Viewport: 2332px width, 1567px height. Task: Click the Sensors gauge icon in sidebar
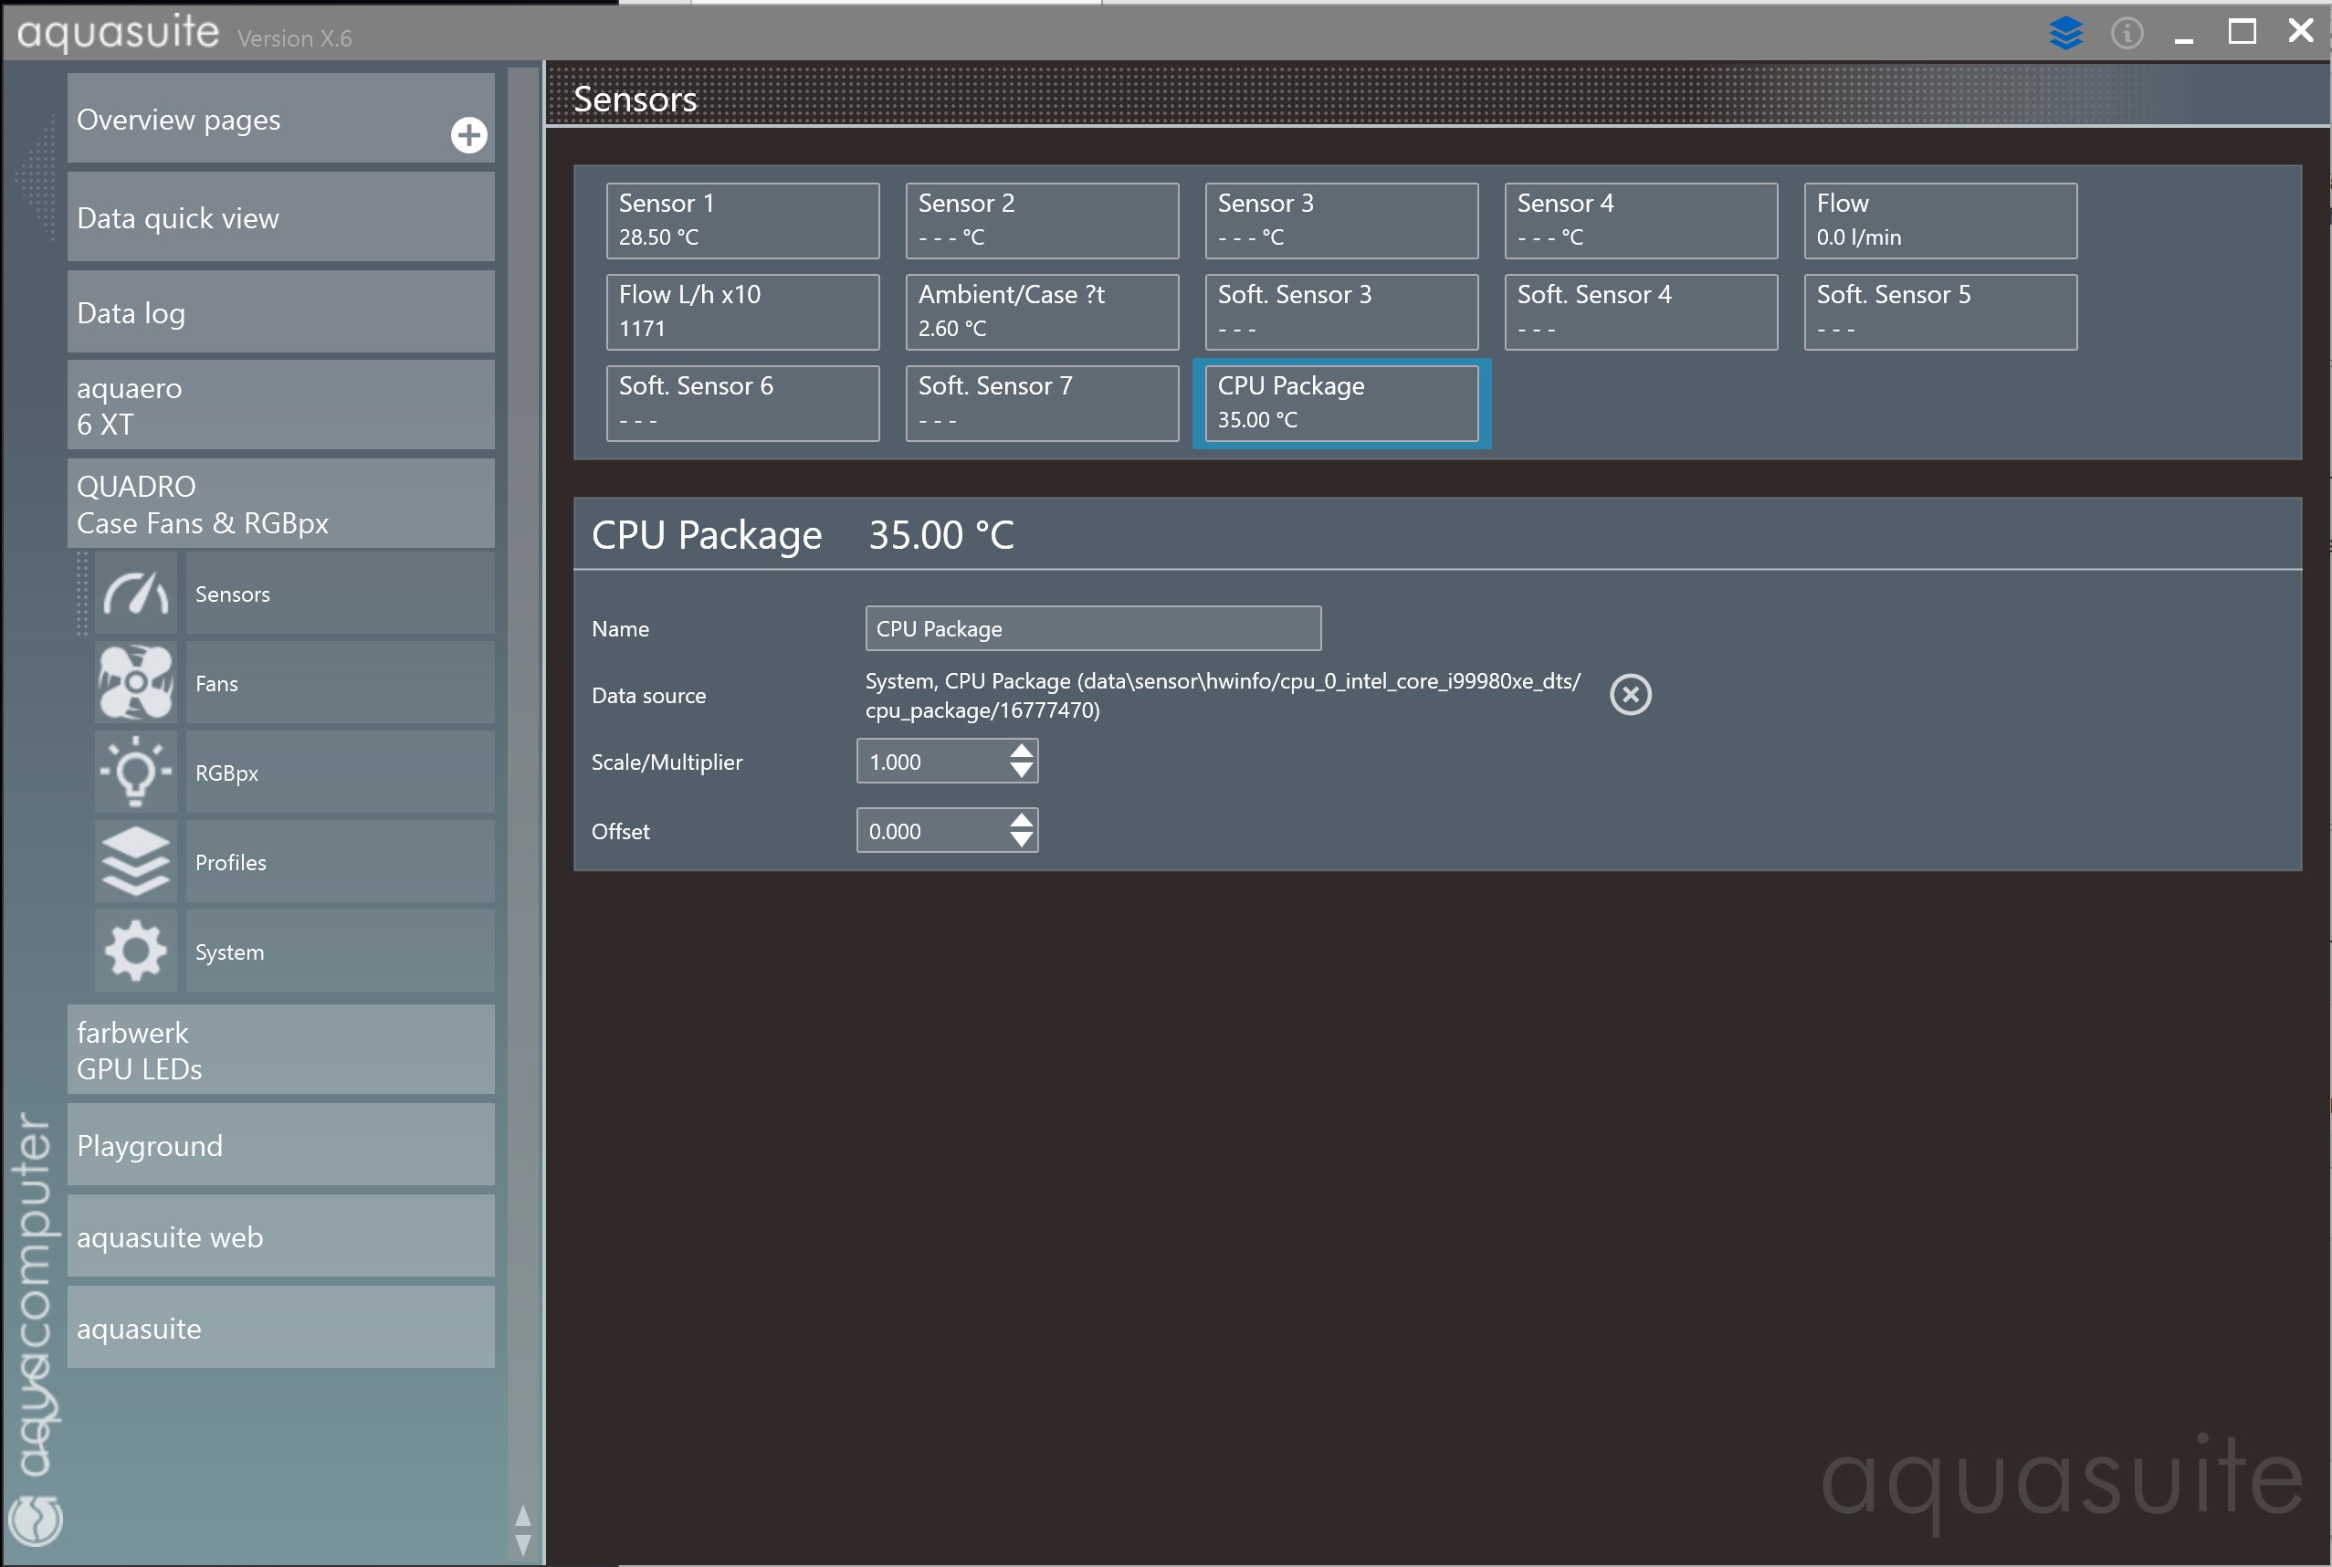pos(136,594)
